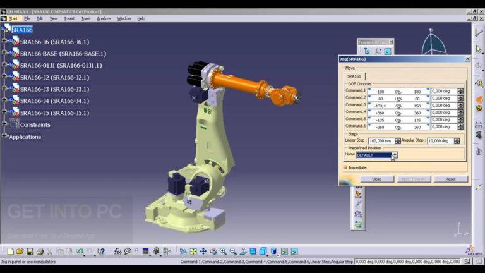
Task: Expand the Applications tree node
Action: (4, 135)
